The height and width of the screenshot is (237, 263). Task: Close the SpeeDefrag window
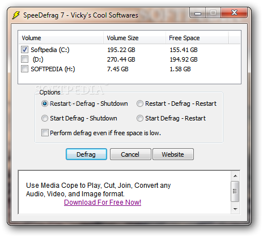[234, 13]
